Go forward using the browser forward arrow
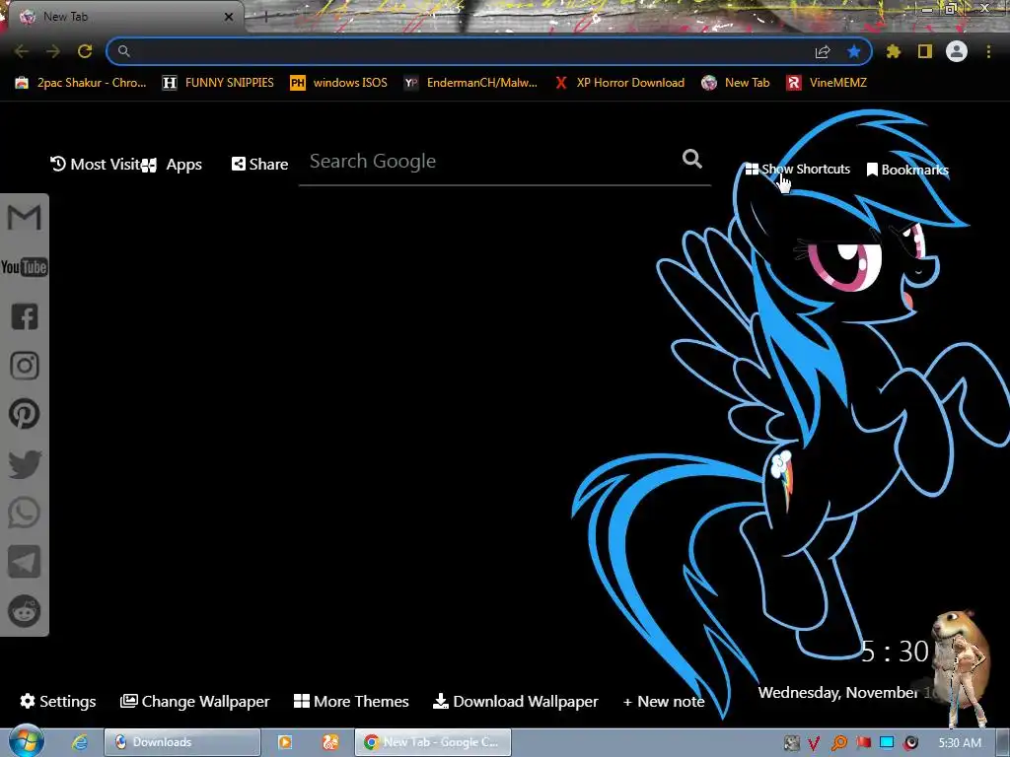1010x757 pixels. coord(53,51)
